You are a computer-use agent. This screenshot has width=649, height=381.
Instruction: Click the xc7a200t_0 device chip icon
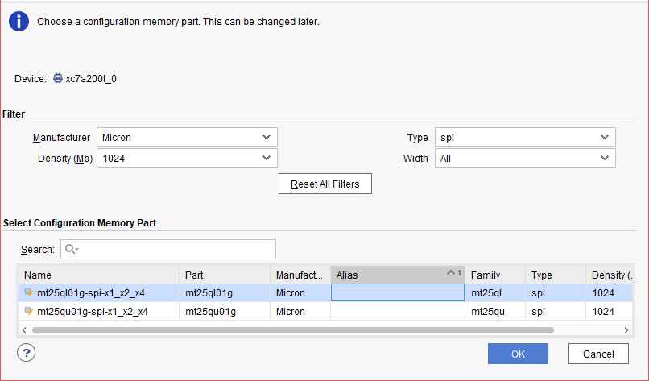coord(58,79)
